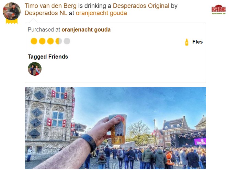Open the Desperados Original beer link
Screen dimensions: 229x173
click(x=141, y=6)
